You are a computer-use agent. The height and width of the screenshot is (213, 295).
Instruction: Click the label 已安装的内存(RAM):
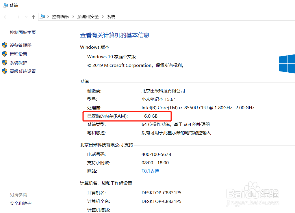click(x=107, y=116)
